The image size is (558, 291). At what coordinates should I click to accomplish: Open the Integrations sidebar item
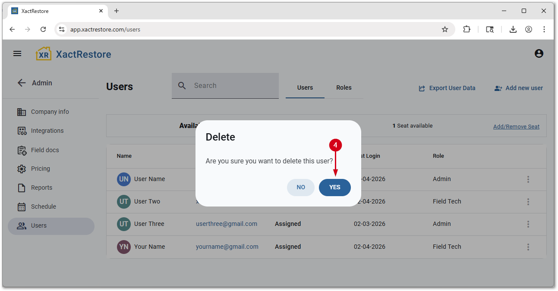point(47,131)
